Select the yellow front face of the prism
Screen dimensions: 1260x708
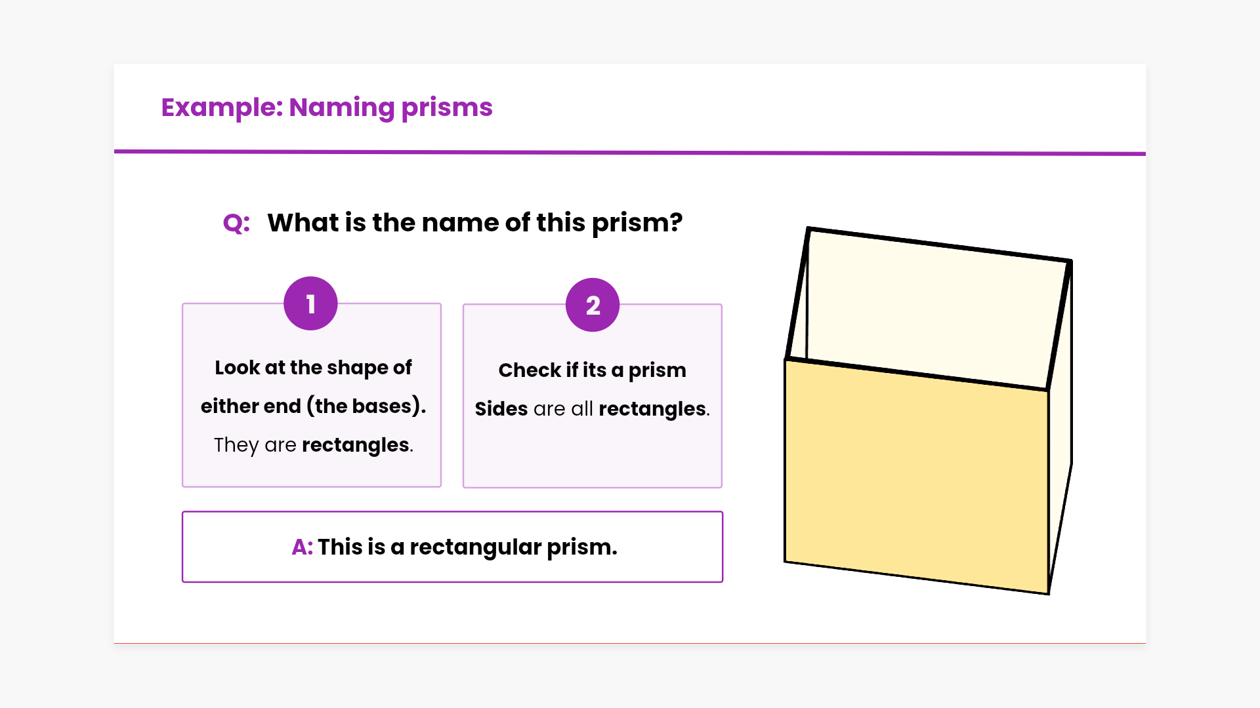[x=916, y=475]
